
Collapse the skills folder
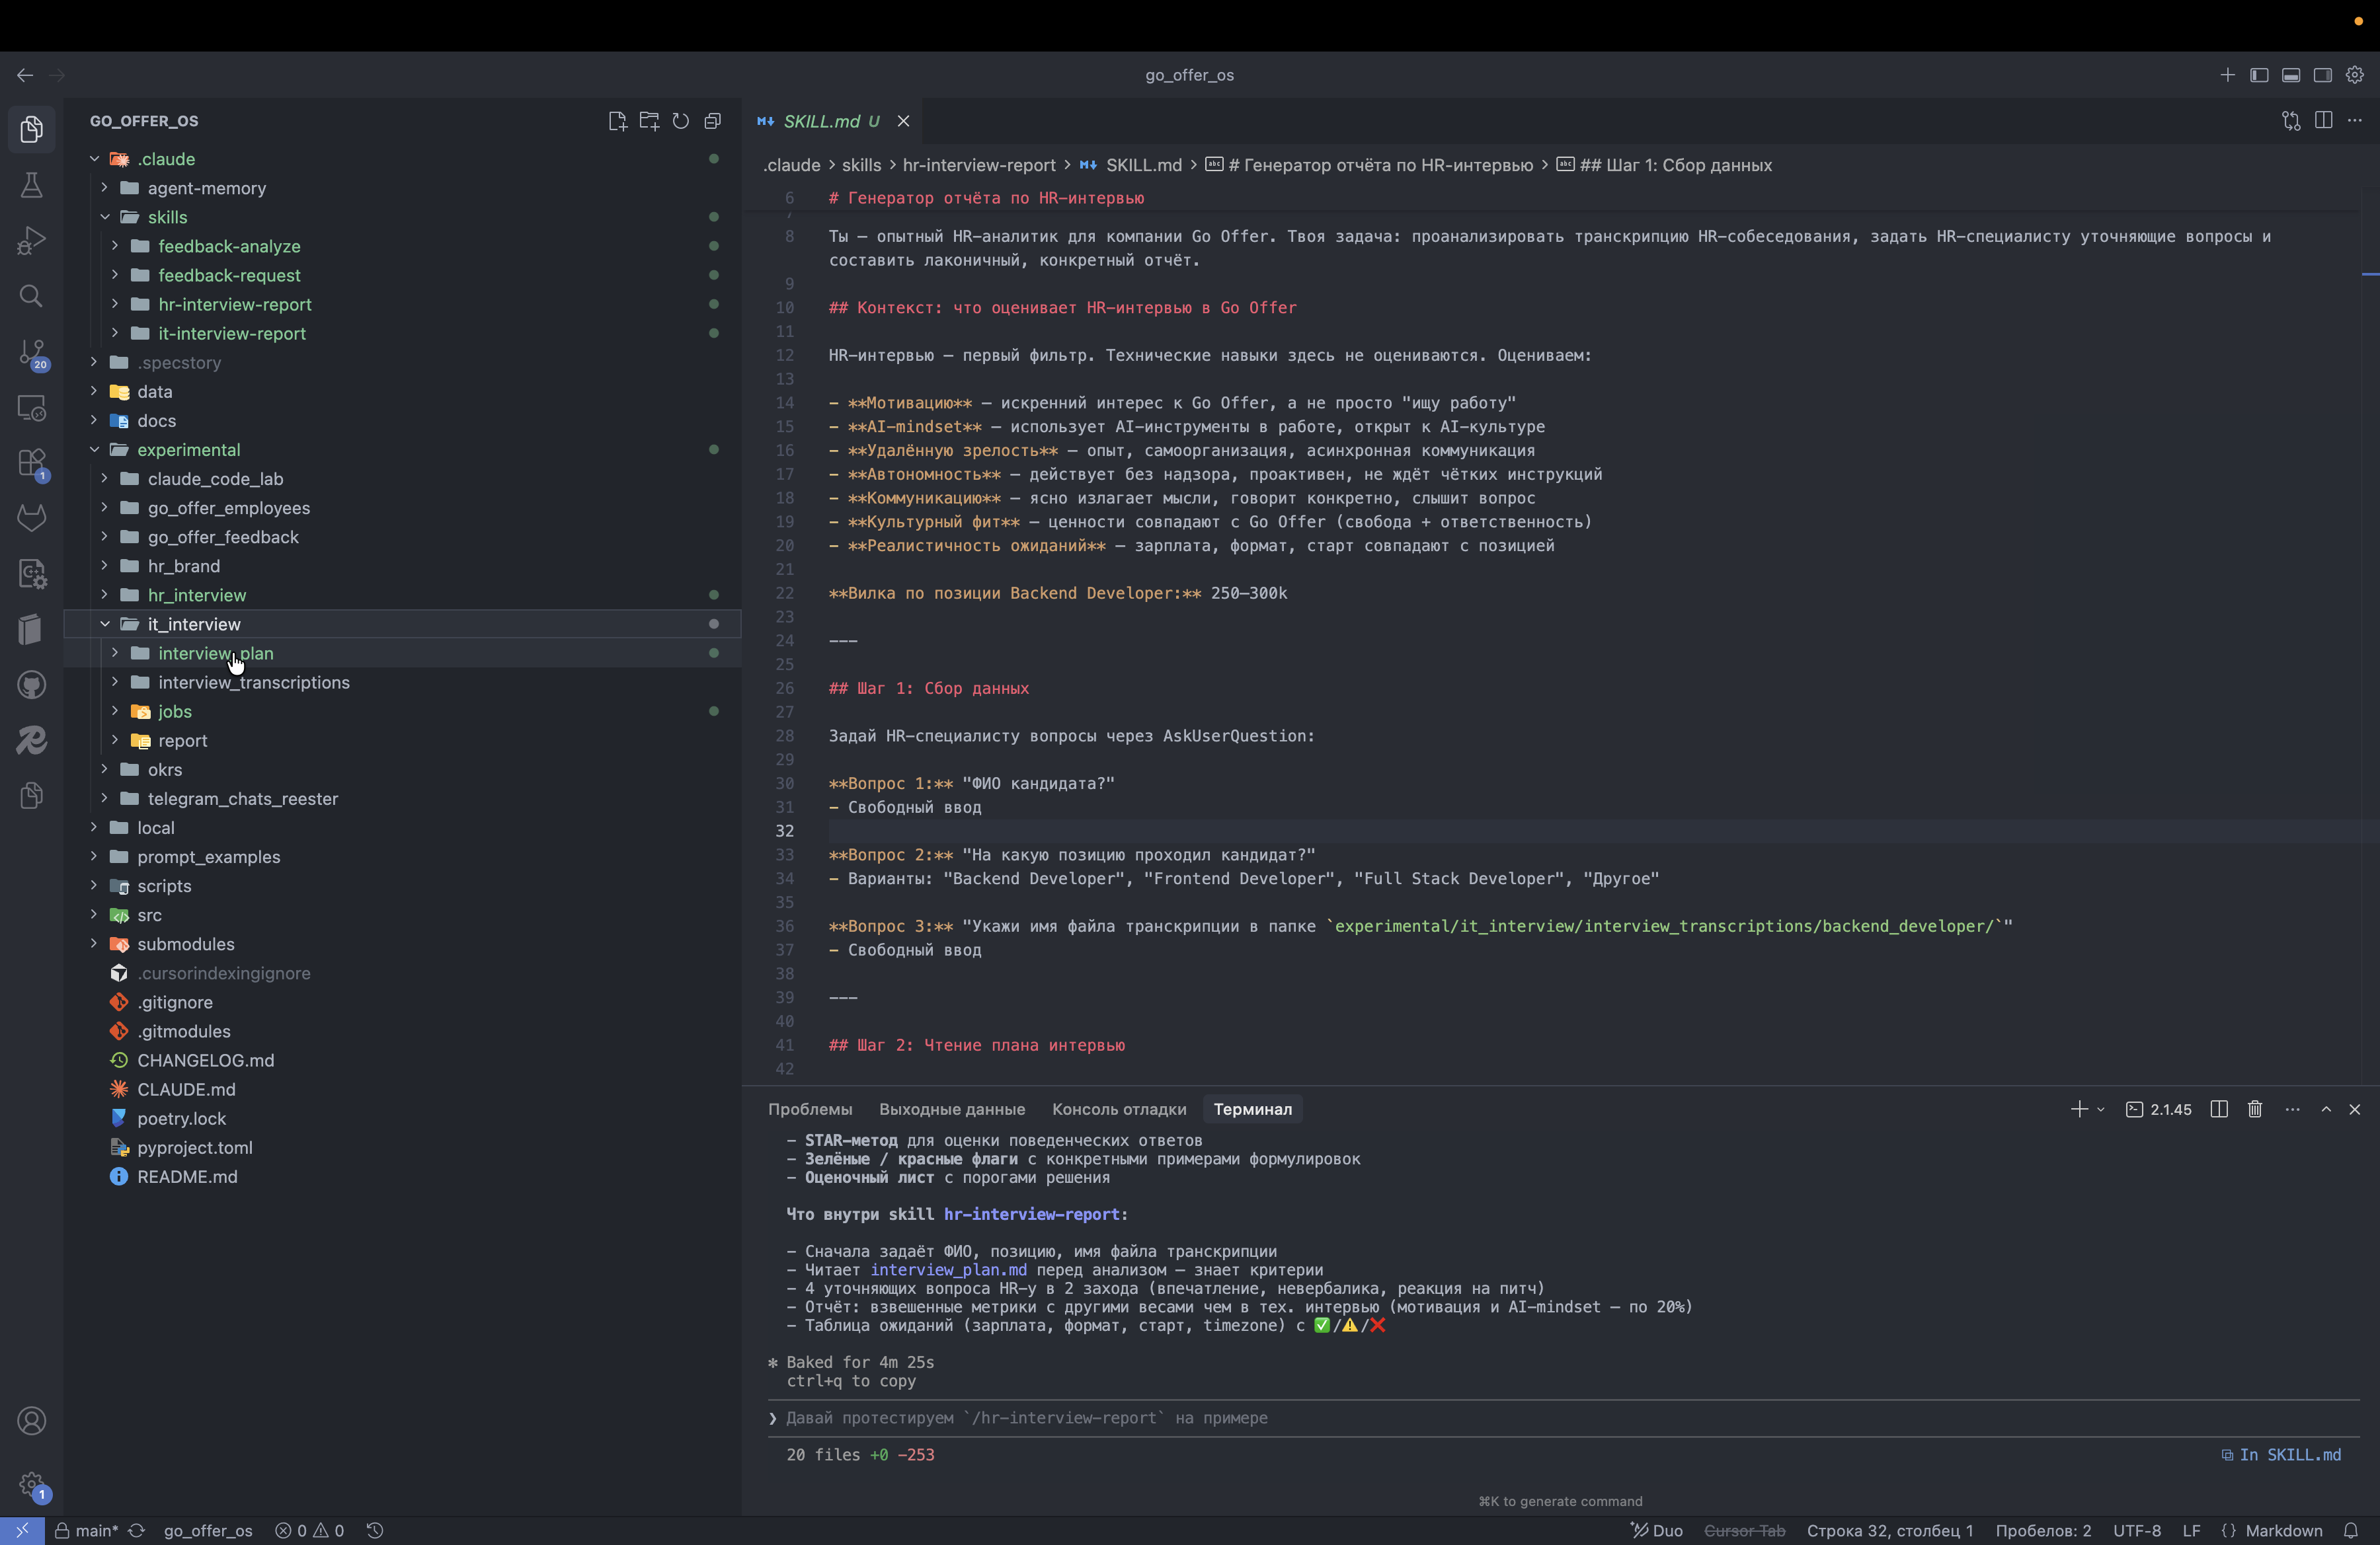[x=167, y=217]
